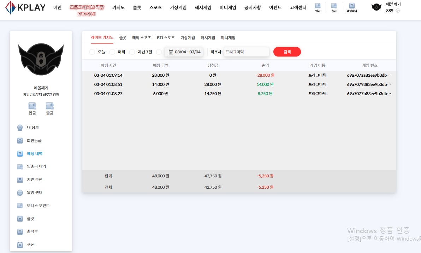Click the first bet row game number 69a707aa83ee9b3db
Image resolution: width=421 pixels, height=253 pixels.
[369, 75]
